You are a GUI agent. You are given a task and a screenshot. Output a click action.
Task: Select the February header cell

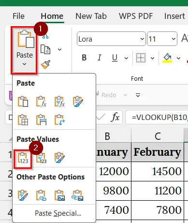click(158, 152)
